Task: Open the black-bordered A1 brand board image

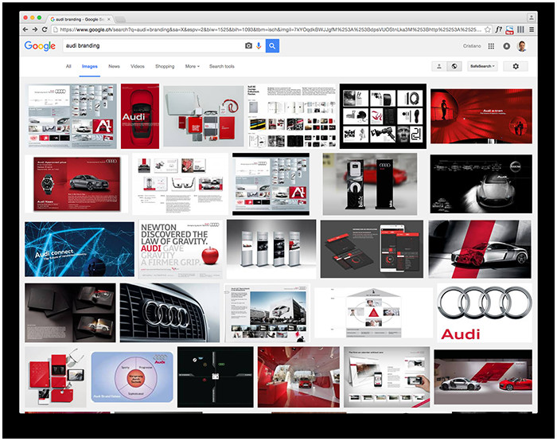Action: pyautogui.click(x=271, y=184)
